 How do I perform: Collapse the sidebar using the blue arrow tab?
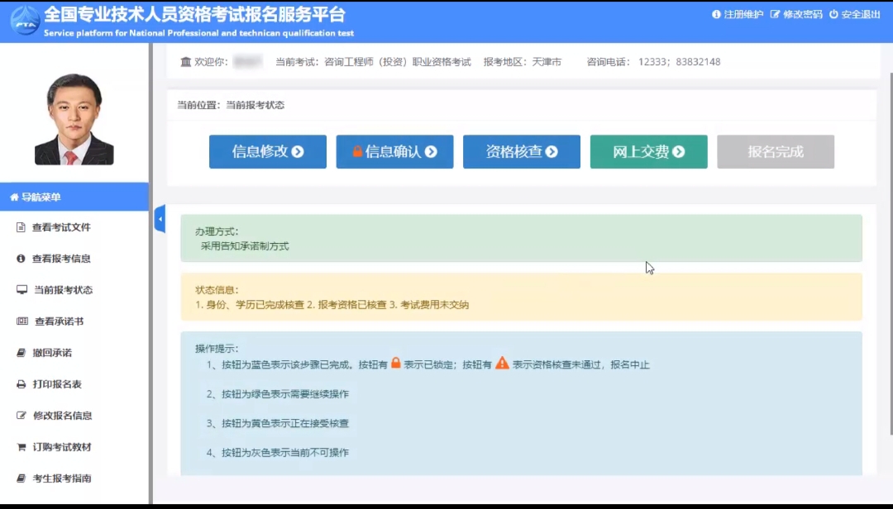coord(160,218)
